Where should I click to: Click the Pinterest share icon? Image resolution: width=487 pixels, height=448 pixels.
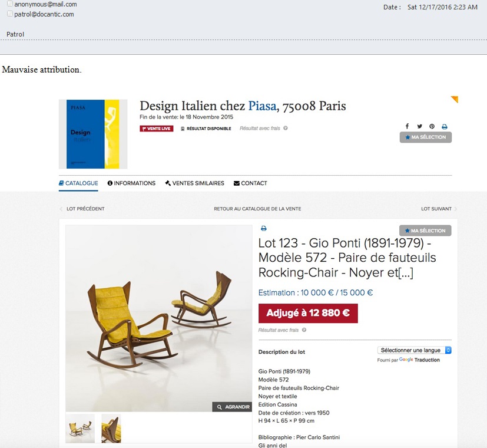(x=432, y=126)
